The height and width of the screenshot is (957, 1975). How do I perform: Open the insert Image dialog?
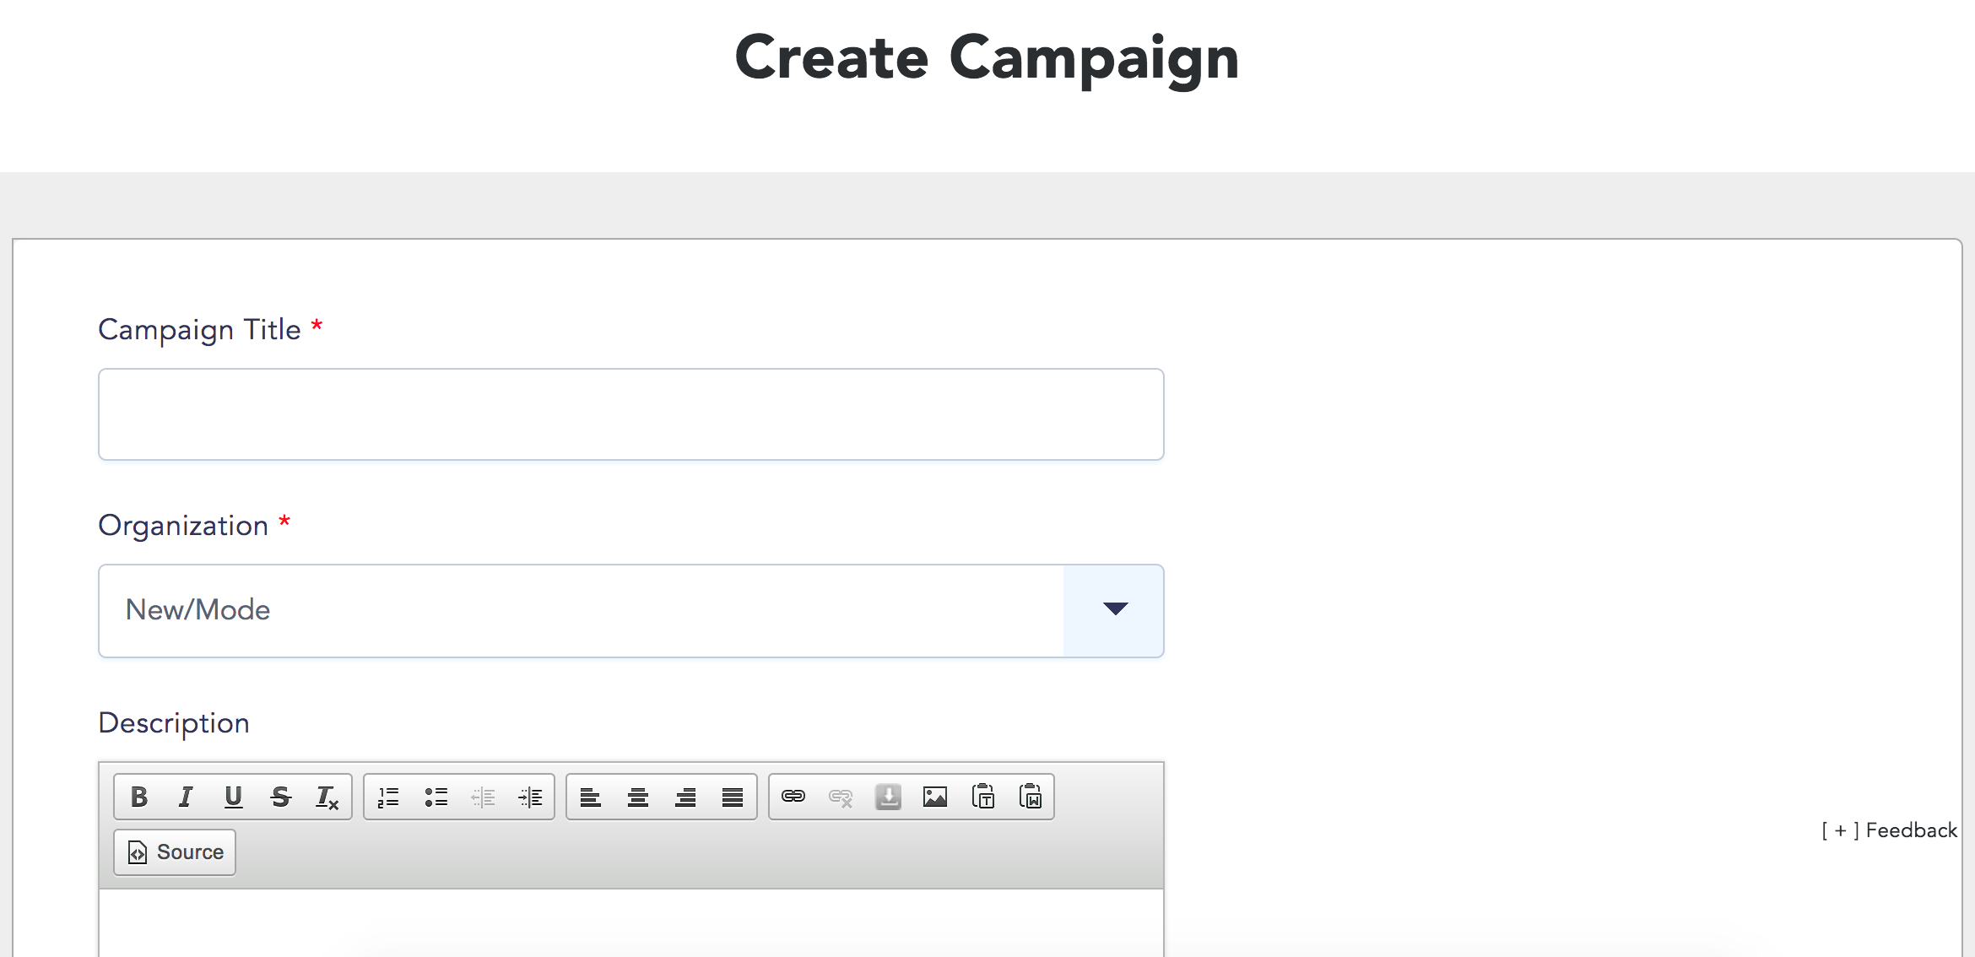pos(935,797)
